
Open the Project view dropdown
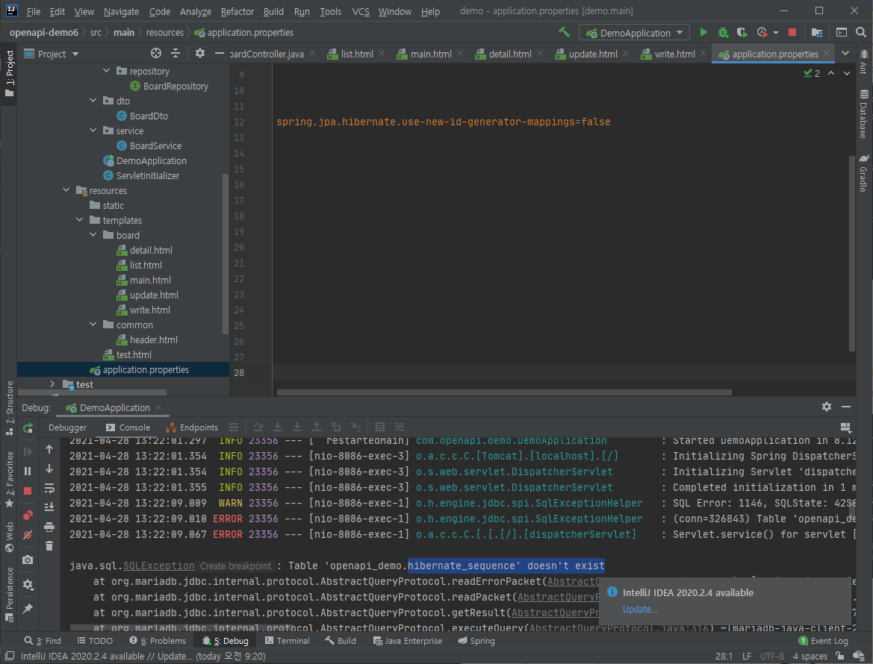pyautogui.click(x=52, y=54)
